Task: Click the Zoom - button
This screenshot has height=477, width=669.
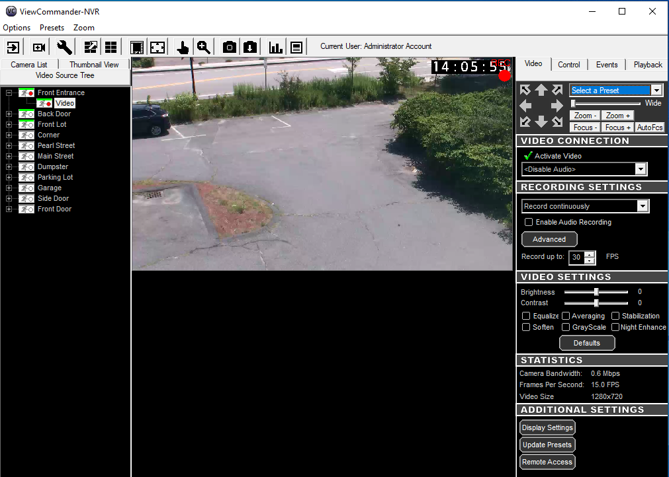Action: click(585, 116)
